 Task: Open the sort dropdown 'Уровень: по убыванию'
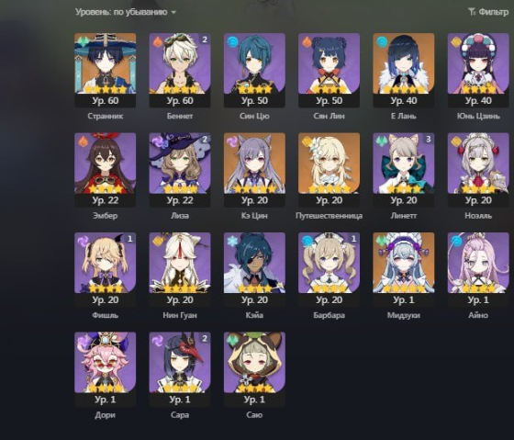(x=126, y=12)
